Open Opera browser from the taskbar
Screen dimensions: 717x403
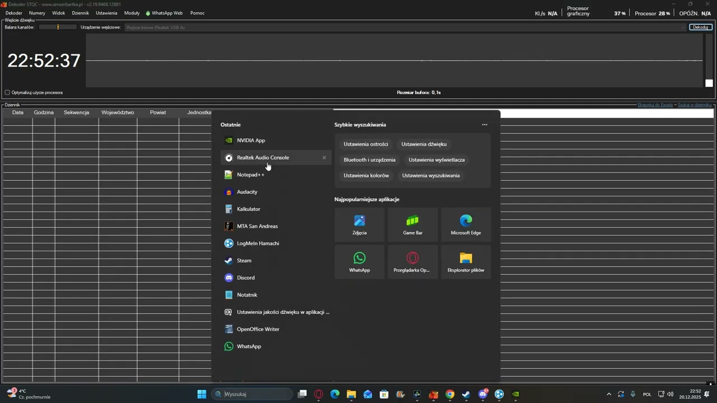click(x=319, y=394)
